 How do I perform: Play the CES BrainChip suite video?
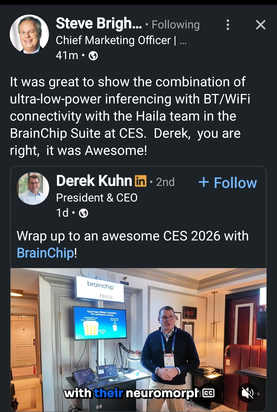click(138, 333)
